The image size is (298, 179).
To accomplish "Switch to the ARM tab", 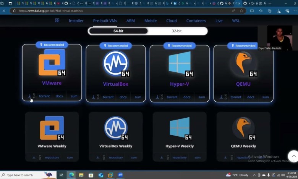I will [x=131, y=21].
